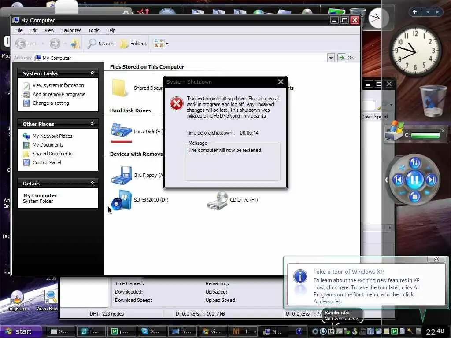Open Control Panel link
The height and width of the screenshot is (338, 451).
(x=47, y=162)
